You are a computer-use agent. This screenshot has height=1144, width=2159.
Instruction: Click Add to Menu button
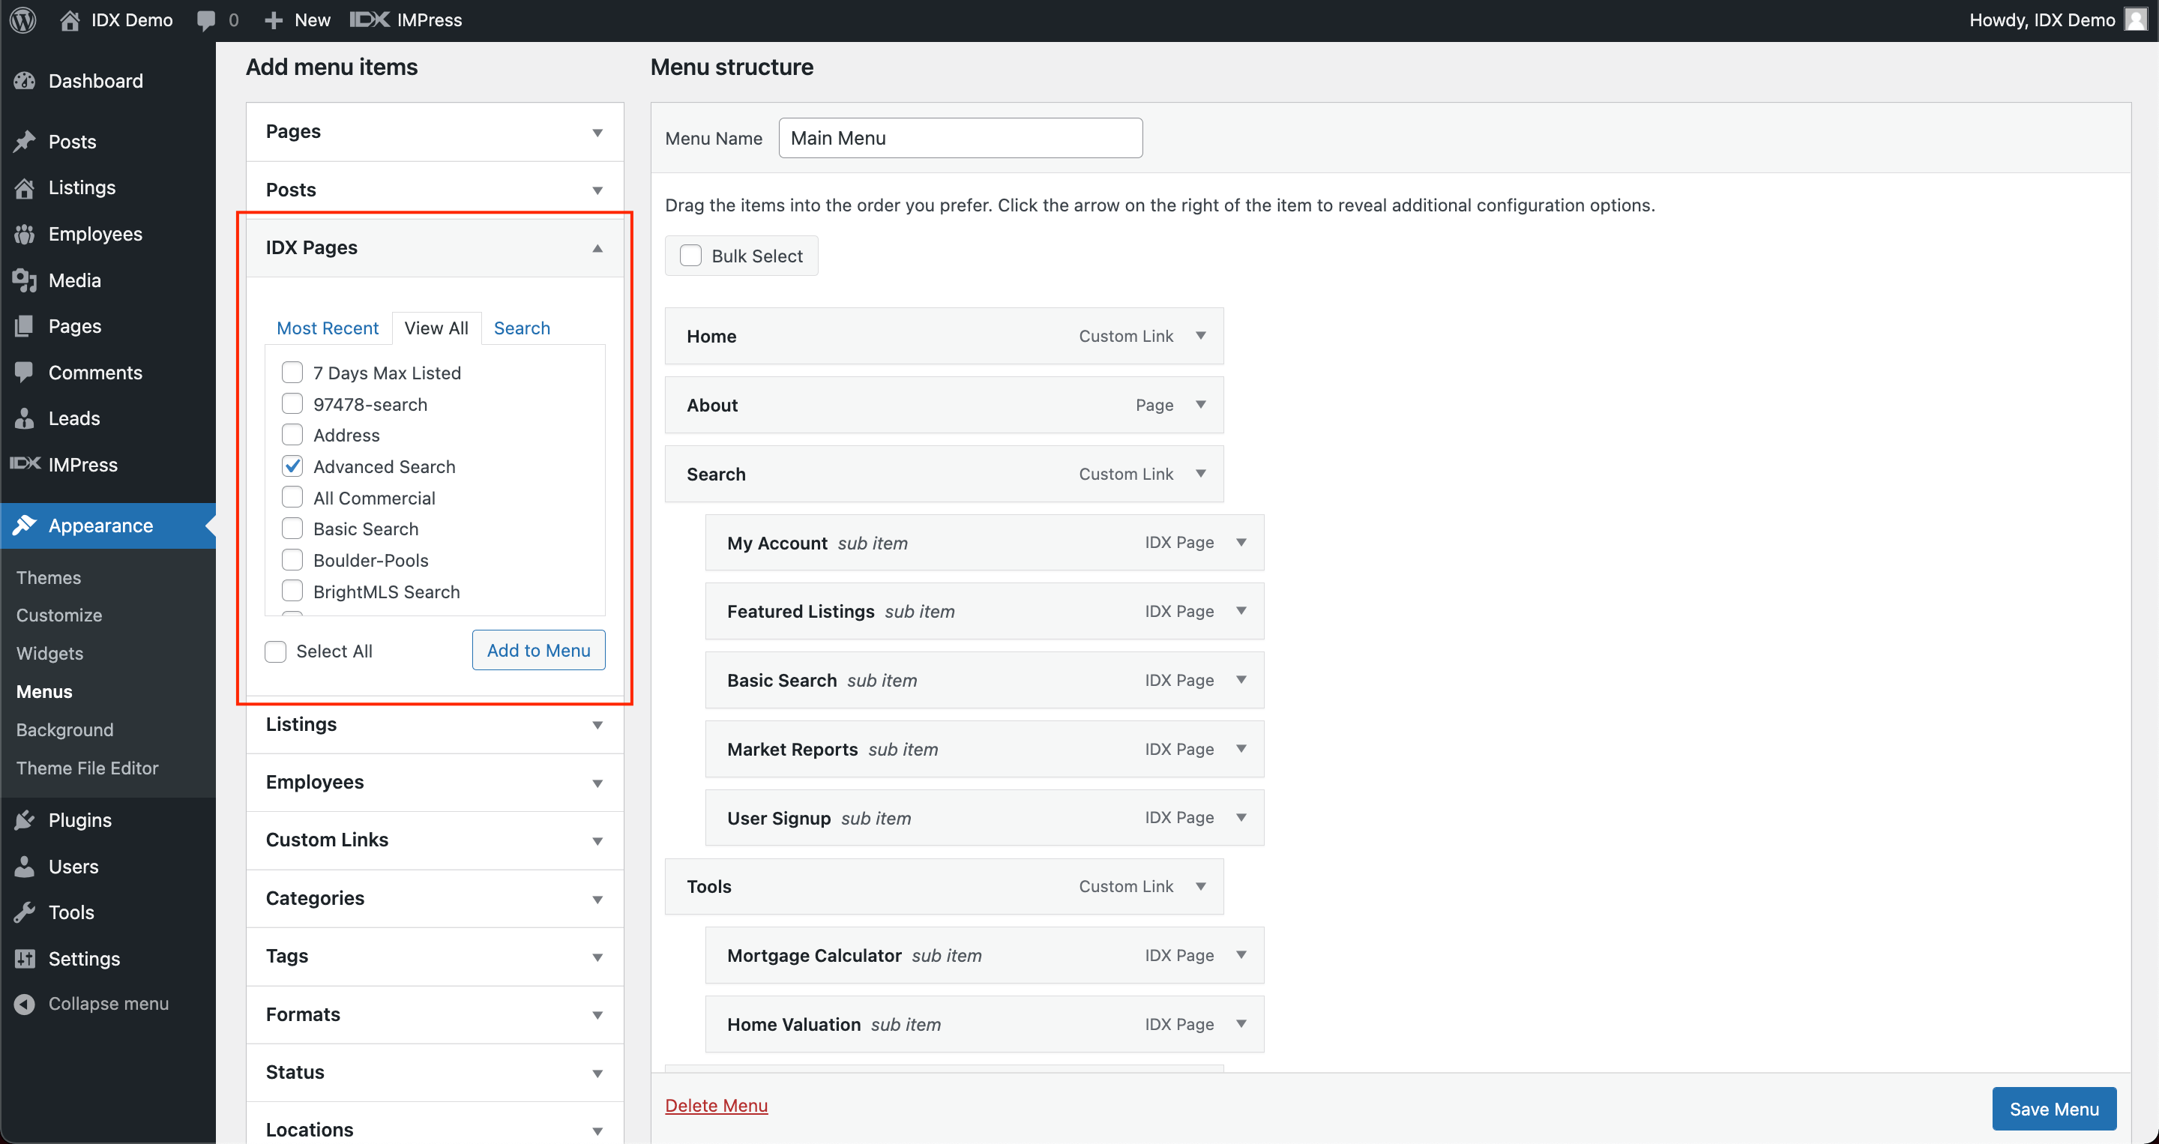538,650
